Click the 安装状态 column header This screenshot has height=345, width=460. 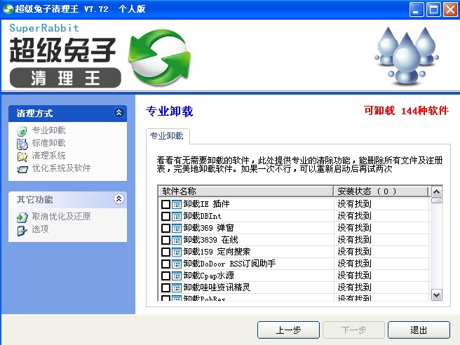[x=380, y=191]
